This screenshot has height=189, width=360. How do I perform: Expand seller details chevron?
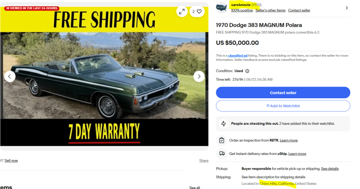[x=347, y=8]
